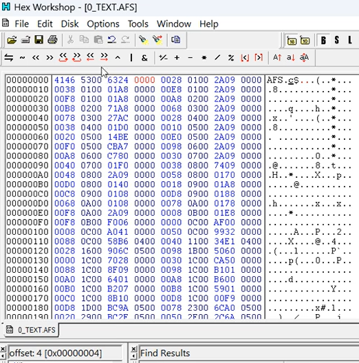Close the offset panel with its X

(x=3, y=349)
